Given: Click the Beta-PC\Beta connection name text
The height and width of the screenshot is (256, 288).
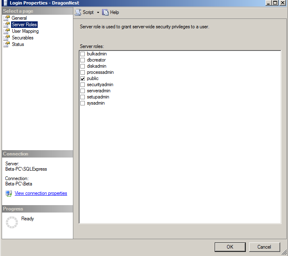Looking at the screenshot, I should pos(18,184).
